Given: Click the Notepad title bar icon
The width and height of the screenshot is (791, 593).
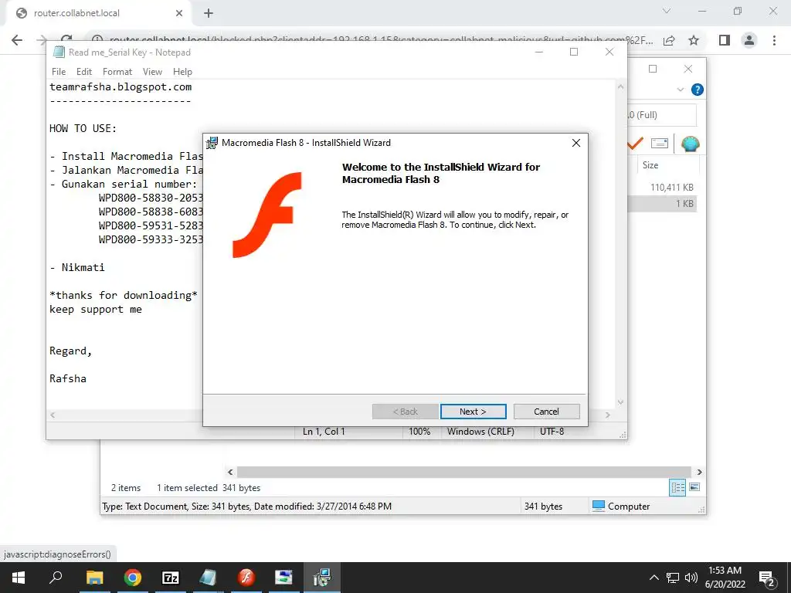Looking at the screenshot, I should click(59, 52).
